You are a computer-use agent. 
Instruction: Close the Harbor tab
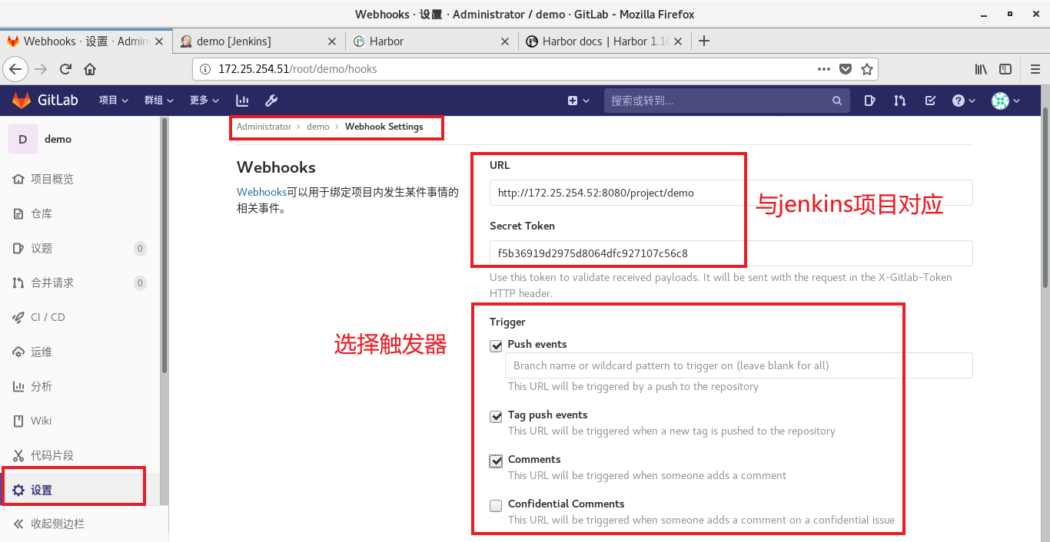pyautogui.click(x=505, y=41)
